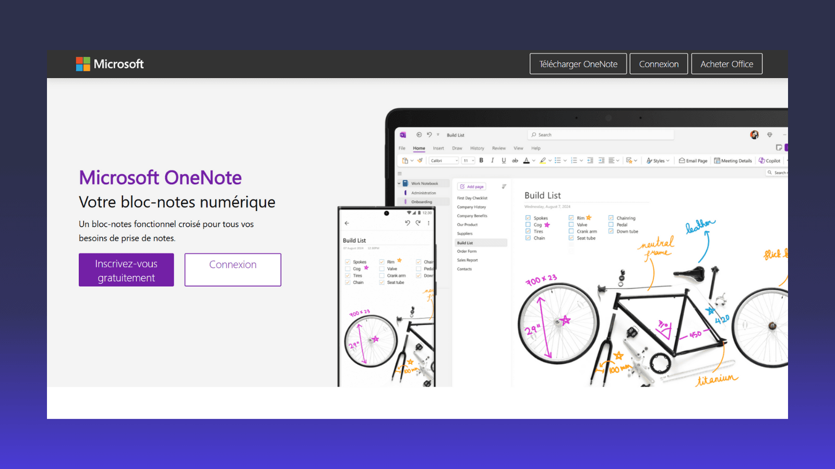The width and height of the screenshot is (835, 469).
Task: Tick the Valve checkbox
Action: [571, 225]
